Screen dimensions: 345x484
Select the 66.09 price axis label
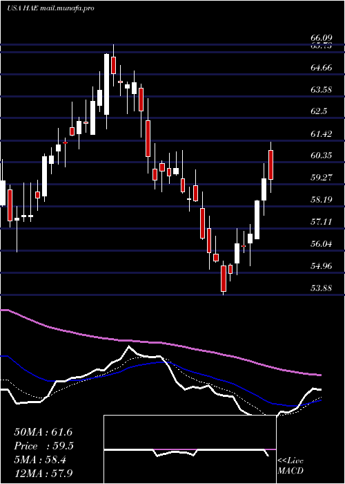pyautogui.click(x=322, y=38)
